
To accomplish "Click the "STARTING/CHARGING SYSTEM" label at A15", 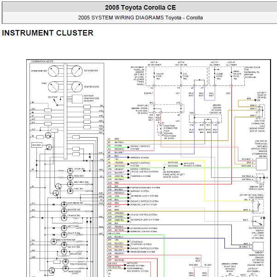I will click(145, 187).
